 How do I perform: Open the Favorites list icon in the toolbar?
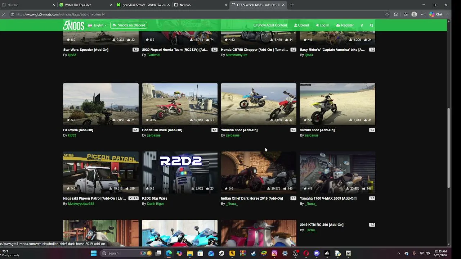point(406,14)
